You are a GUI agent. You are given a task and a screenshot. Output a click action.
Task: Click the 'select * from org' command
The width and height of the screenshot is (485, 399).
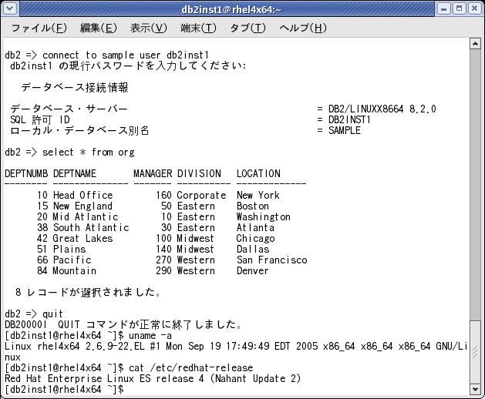pyautogui.click(x=89, y=153)
